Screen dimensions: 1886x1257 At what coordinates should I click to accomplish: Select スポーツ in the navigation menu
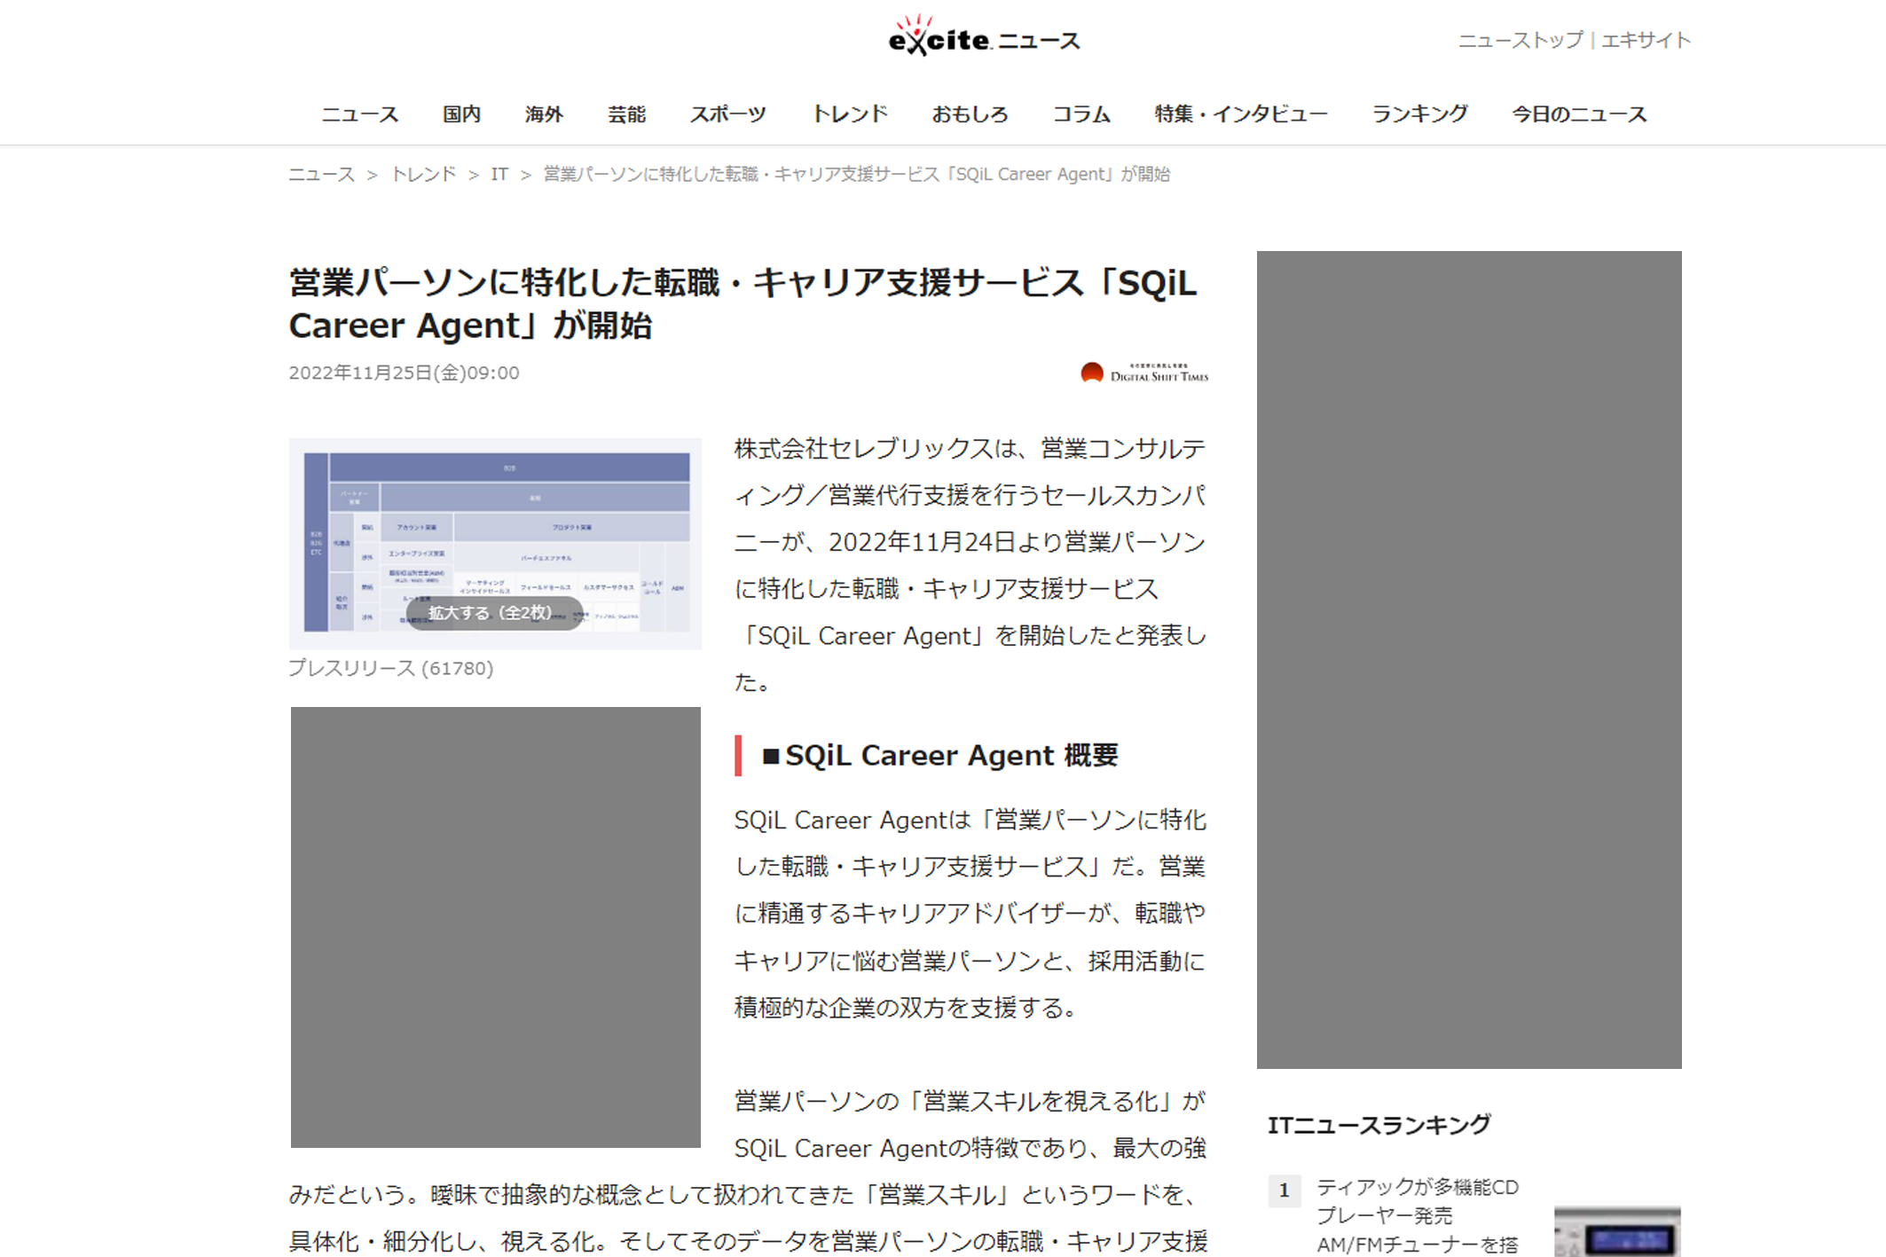click(x=727, y=114)
